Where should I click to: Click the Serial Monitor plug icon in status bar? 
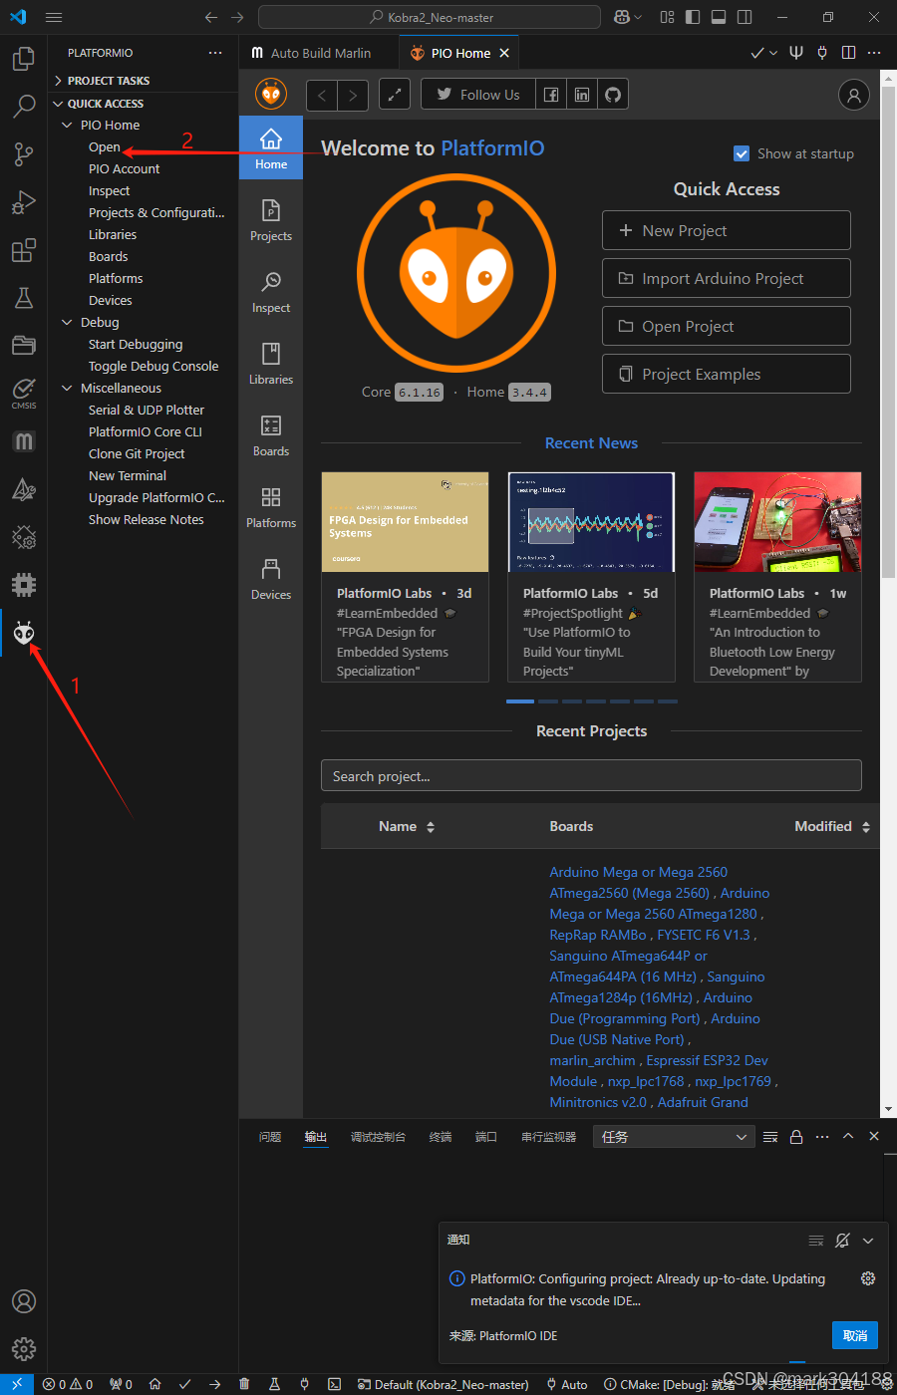(304, 1384)
